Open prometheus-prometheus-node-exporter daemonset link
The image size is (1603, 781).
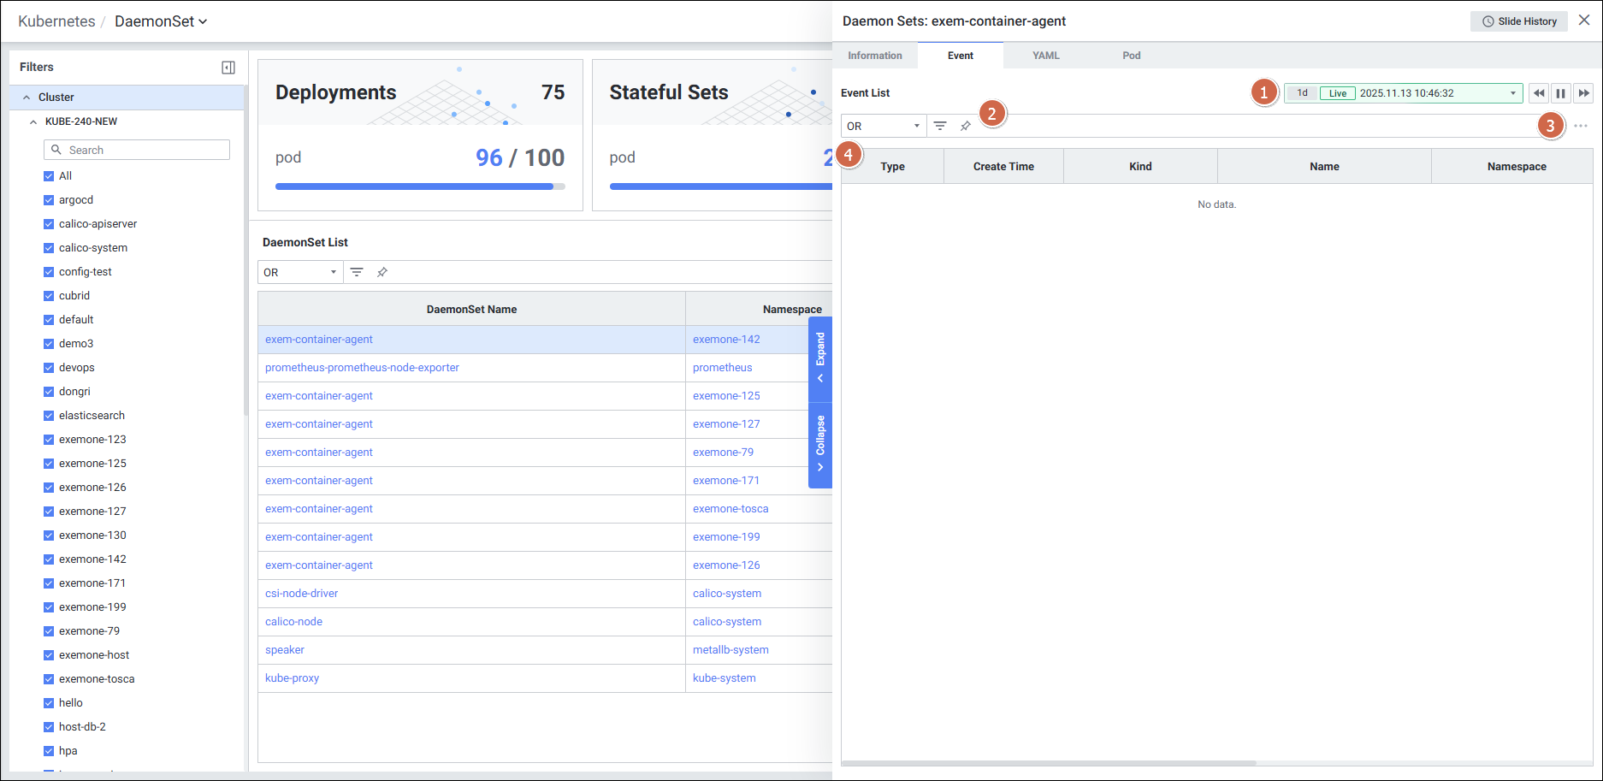point(362,368)
